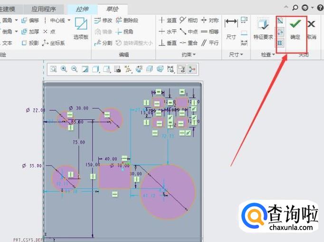This screenshot has height=242, width=324.
Task: Select the 75.00 dimension value
Action: 79,142
